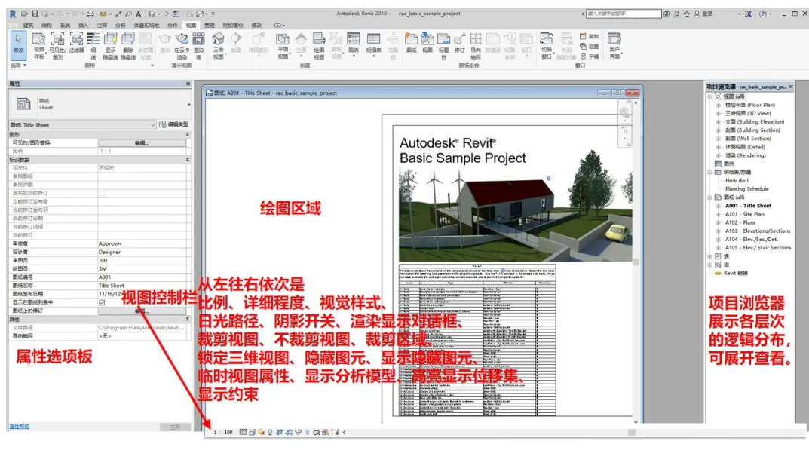Expand 三维视图 (3D View) tree node
Viewport: 809px width, 450px height.
[717, 114]
